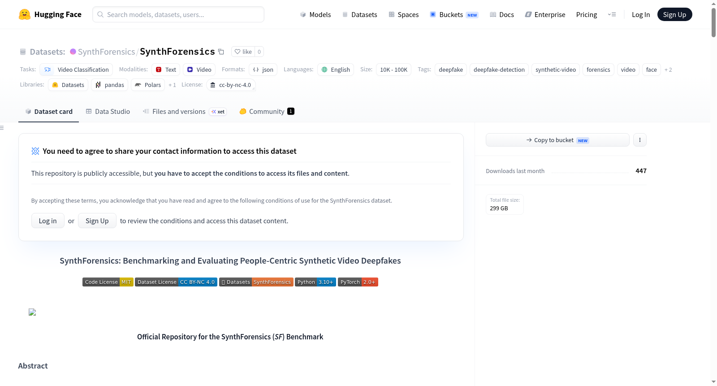Expand the +1 more libraries
This screenshot has height=386, width=717.
[x=172, y=85]
